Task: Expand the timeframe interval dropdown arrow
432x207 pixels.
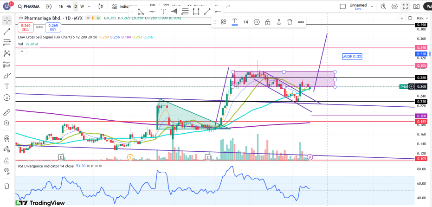Action: 89,6
